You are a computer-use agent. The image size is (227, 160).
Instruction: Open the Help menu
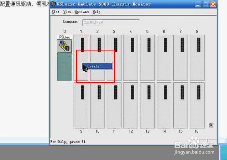pyautogui.click(x=96, y=12)
